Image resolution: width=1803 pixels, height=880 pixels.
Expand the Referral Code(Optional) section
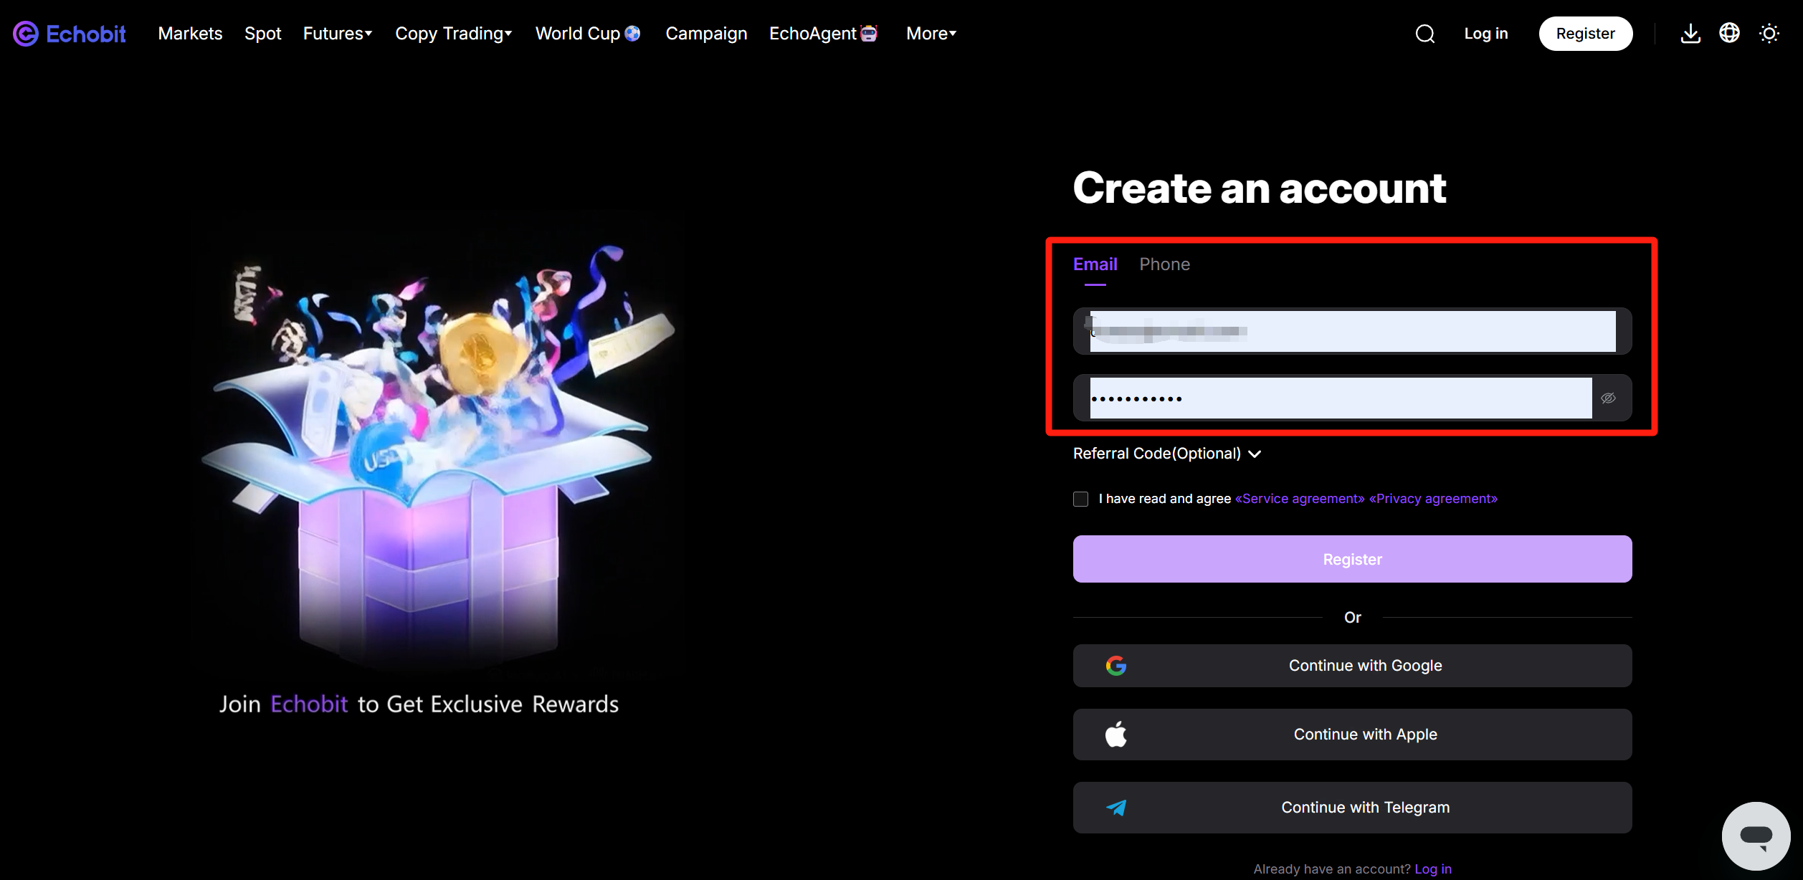1167,454
